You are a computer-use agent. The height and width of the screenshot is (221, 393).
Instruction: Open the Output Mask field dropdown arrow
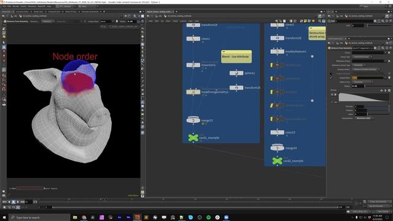point(386,78)
